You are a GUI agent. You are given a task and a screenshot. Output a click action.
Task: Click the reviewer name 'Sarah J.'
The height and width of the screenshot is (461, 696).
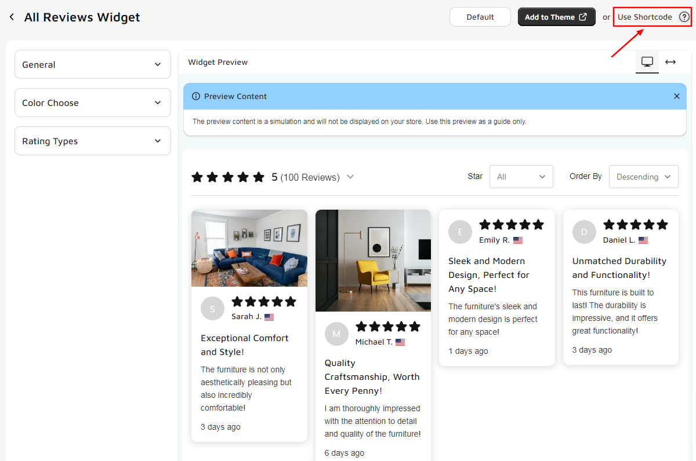click(246, 317)
